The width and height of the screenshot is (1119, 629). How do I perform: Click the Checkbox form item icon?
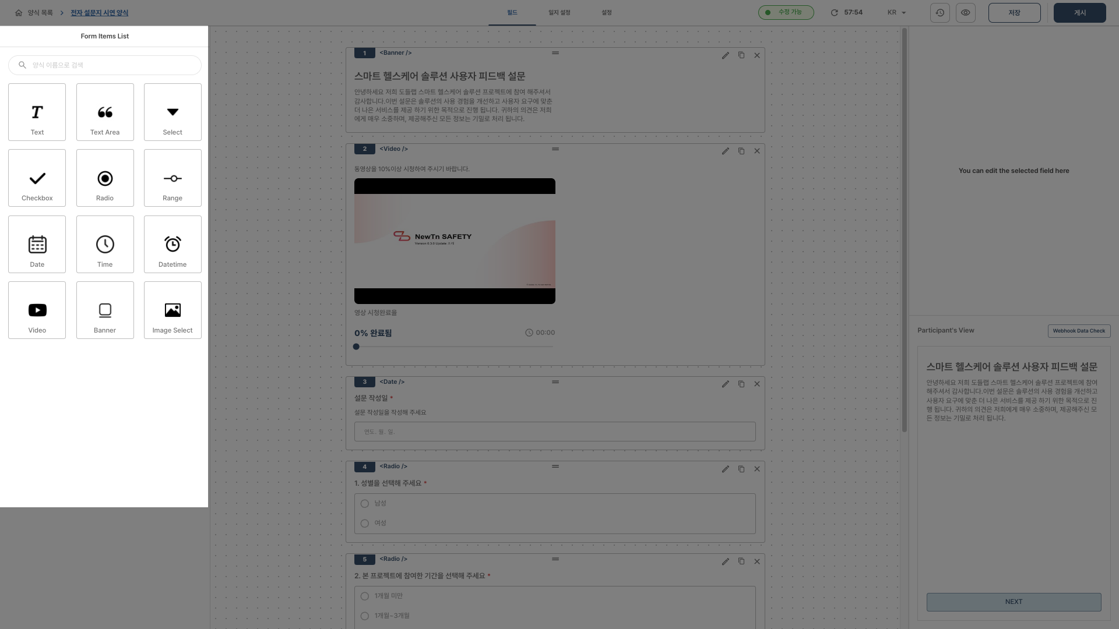coord(37,178)
